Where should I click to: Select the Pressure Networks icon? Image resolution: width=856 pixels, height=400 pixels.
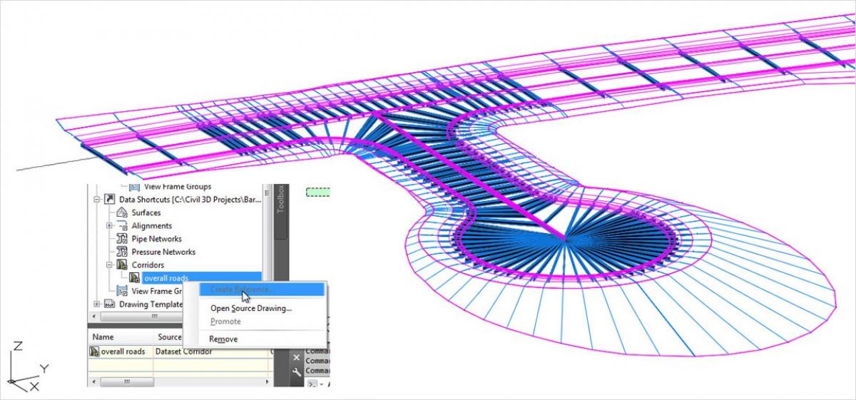[121, 252]
